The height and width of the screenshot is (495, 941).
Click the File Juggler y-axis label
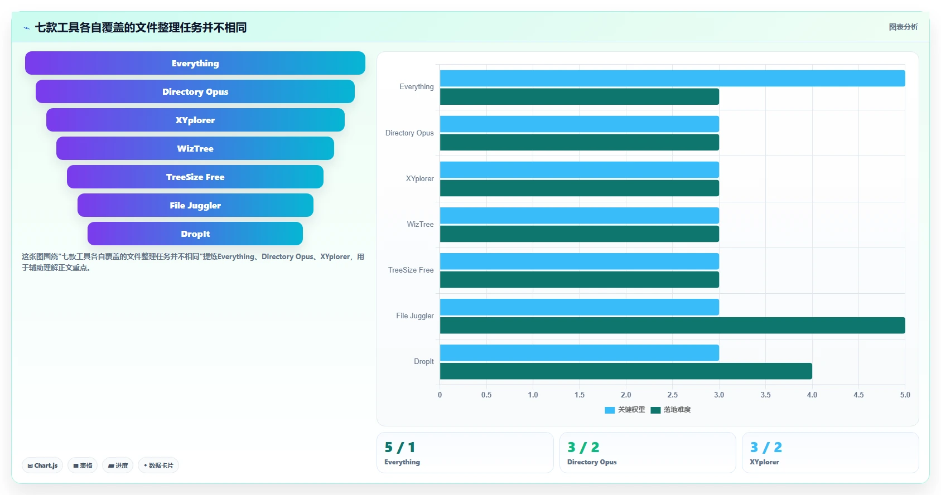click(415, 316)
